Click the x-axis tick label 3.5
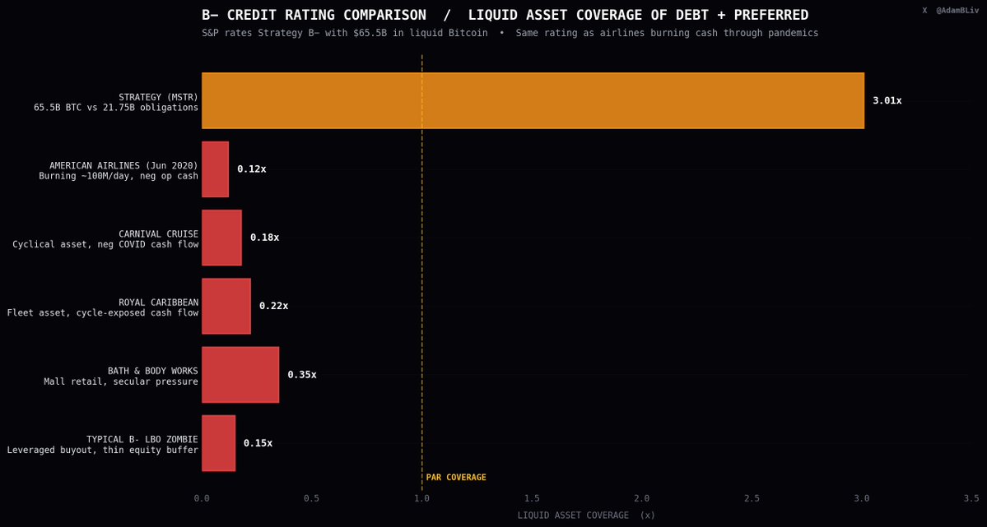987x527 pixels. 971,498
